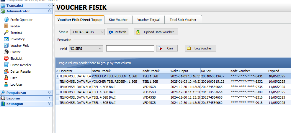The width and height of the screenshot is (291, 133).
Task: Collapse the sidebar with the splitter arrow
Action: pyautogui.click(x=54, y=6)
